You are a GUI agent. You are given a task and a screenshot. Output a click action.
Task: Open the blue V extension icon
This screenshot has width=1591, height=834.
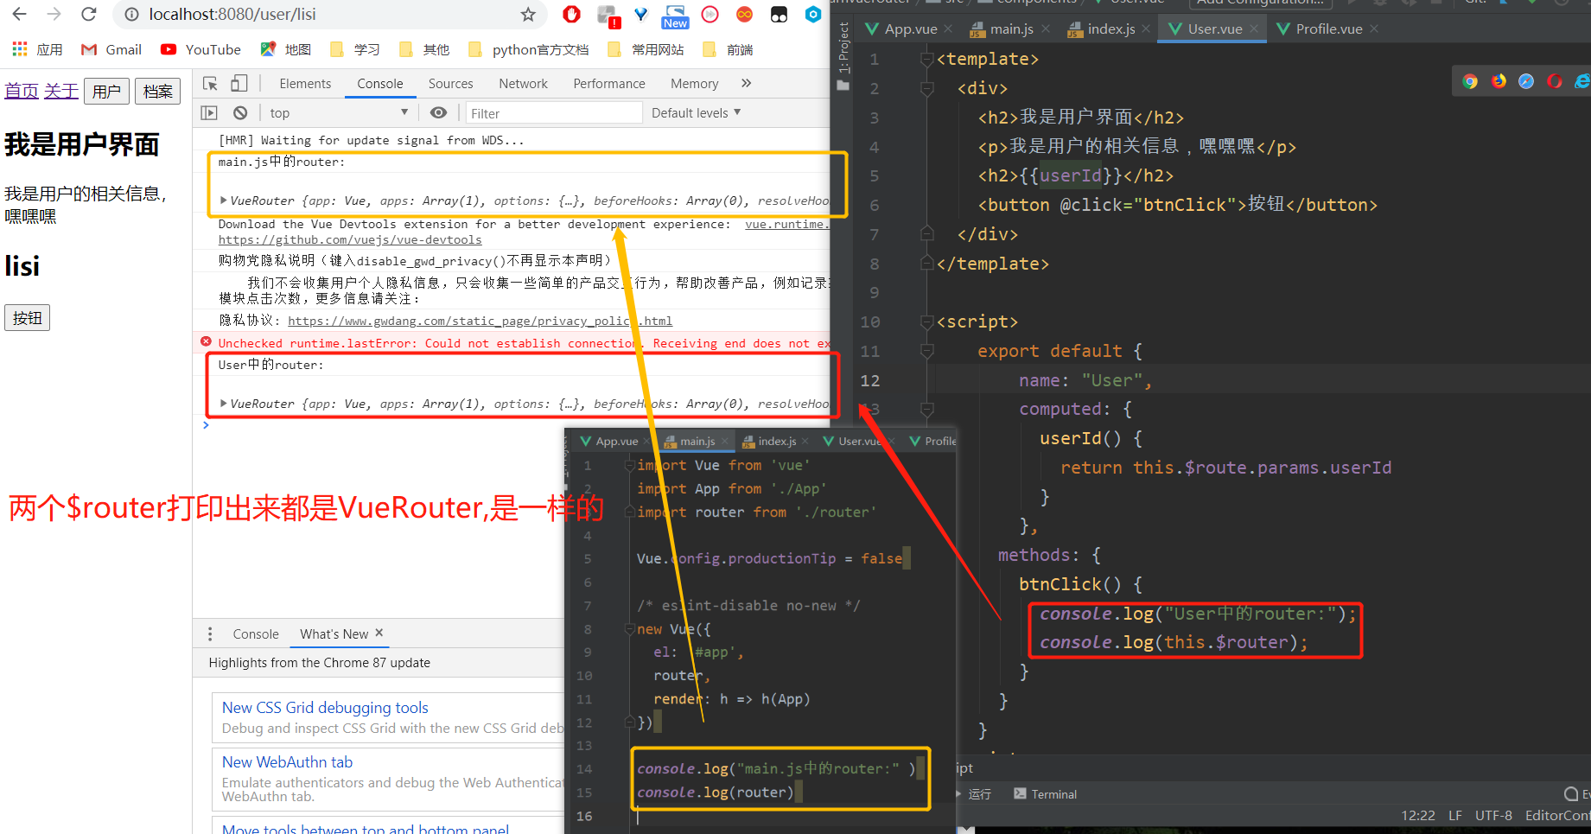pyautogui.click(x=640, y=14)
